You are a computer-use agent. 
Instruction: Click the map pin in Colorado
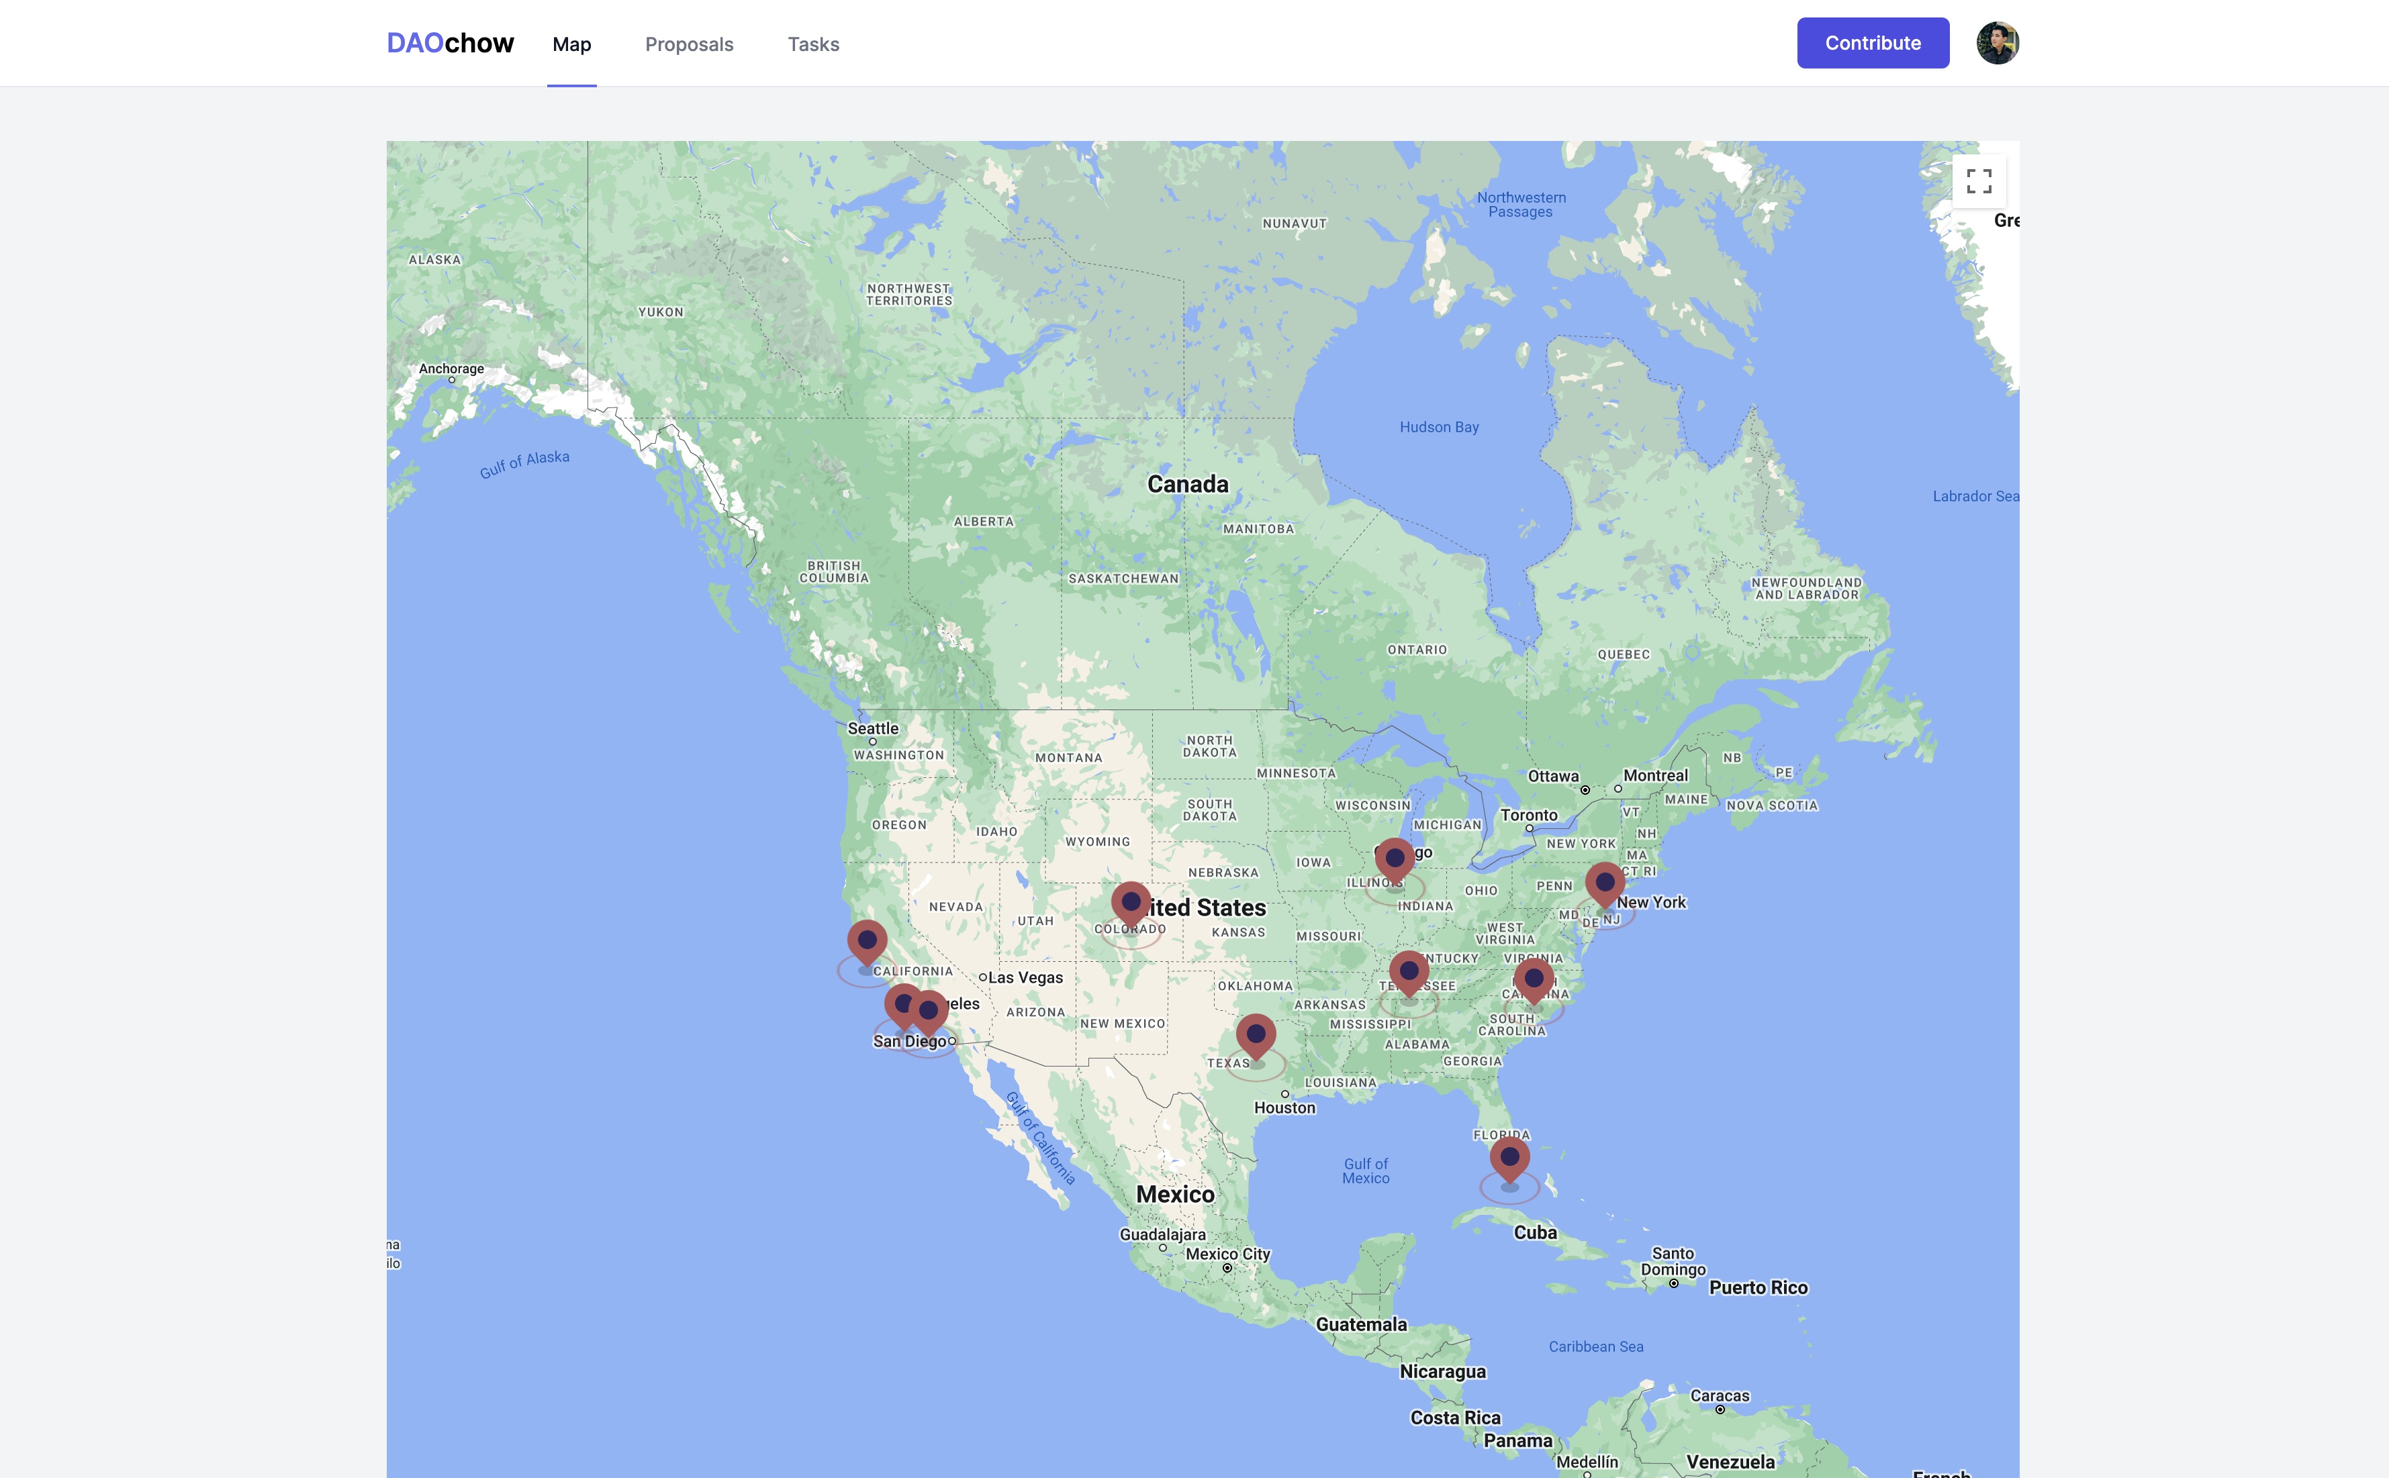tap(1131, 902)
